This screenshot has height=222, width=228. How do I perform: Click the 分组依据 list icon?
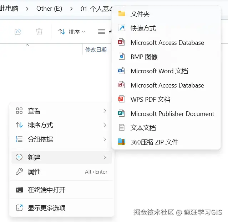[19, 139]
